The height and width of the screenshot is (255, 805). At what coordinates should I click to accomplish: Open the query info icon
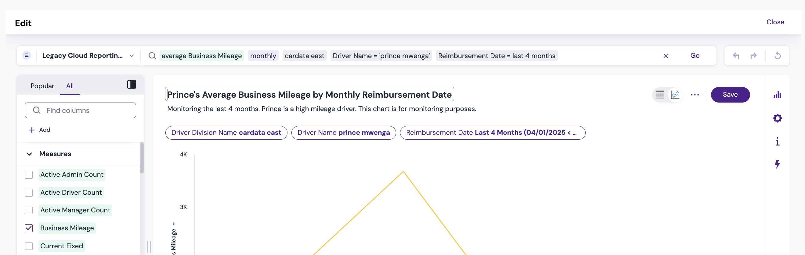pyautogui.click(x=777, y=141)
